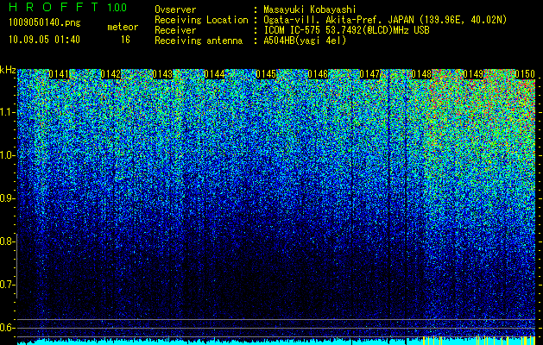Click the 0147 time marker
Viewport: 543px width, 345px height.
pos(369,73)
